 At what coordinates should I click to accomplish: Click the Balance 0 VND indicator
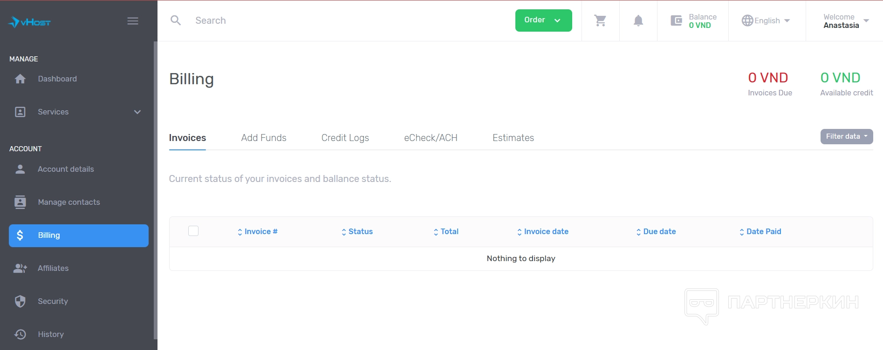[693, 21]
